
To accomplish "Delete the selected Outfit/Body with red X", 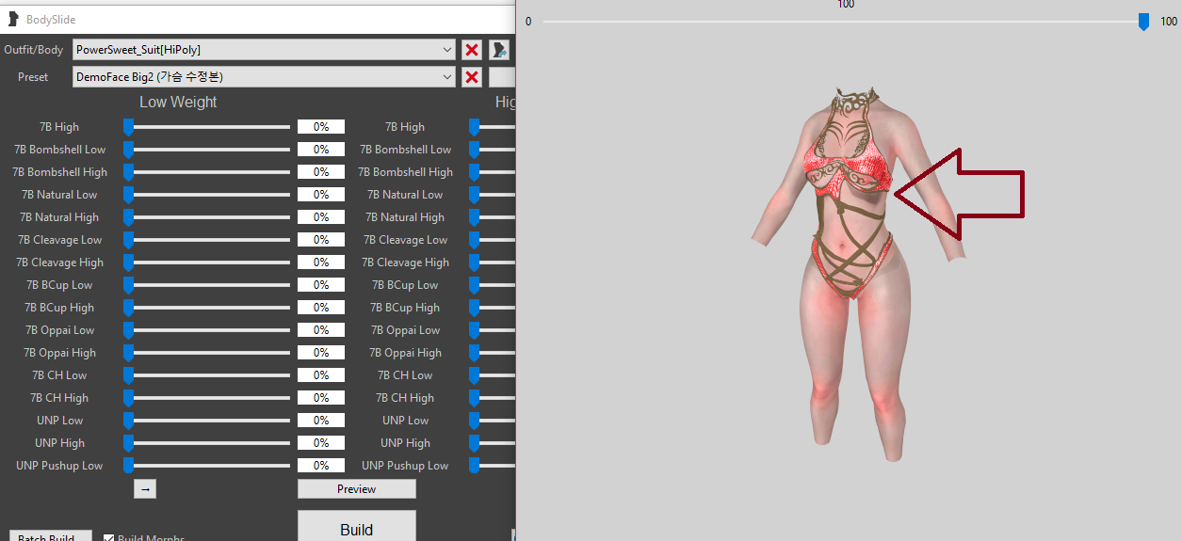I will pos(472,50).
